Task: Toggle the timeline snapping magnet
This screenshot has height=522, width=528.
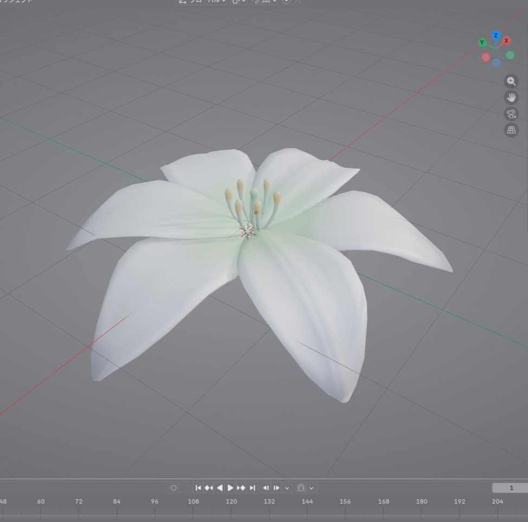Action: pyautogui.click(x=301, y=488)
